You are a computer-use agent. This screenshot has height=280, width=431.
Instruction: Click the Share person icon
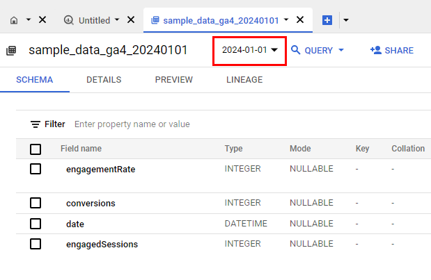click(x=375, y=50)
